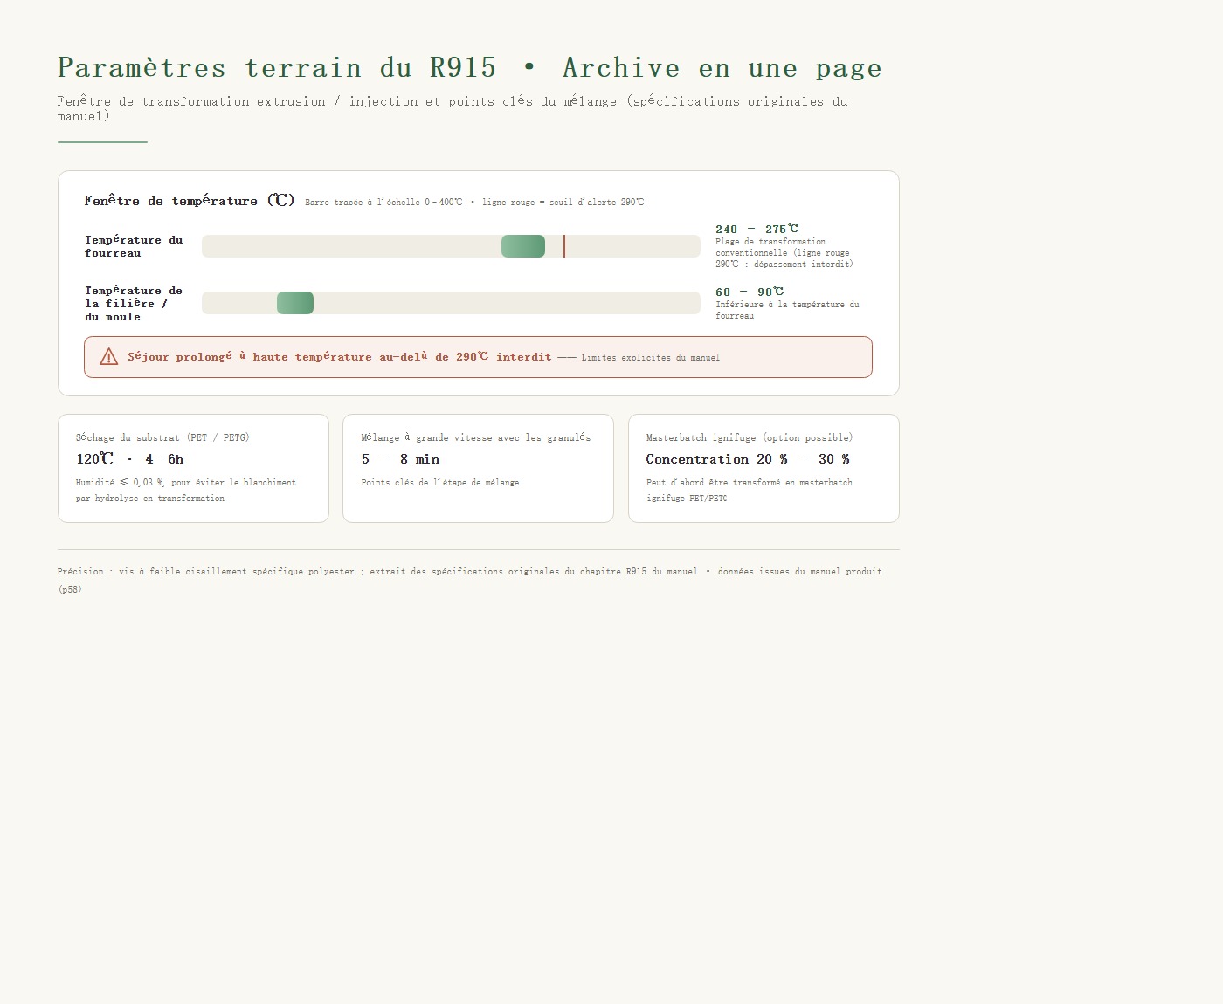Click the "Température de la filière / du moule" label

tap(134, 303)
